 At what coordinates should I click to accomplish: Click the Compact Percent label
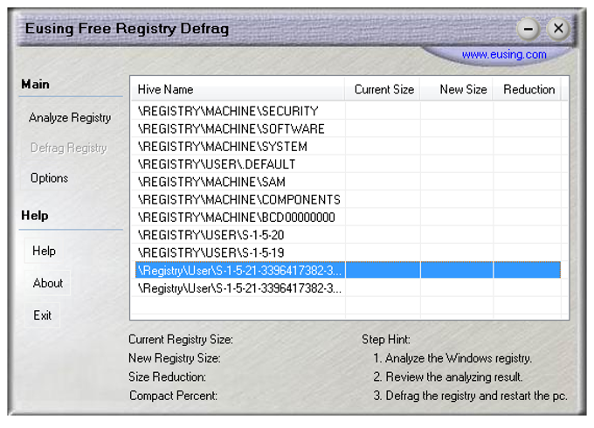(173, 396)
